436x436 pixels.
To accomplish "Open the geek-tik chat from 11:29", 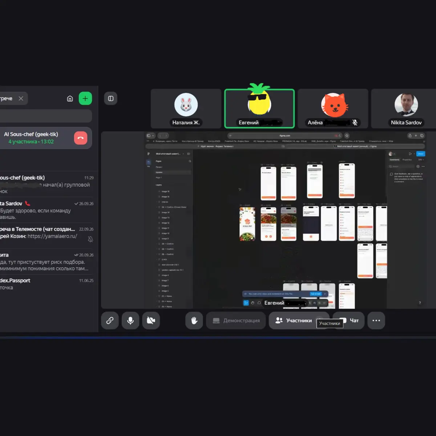I will click(x=47, y=184).
